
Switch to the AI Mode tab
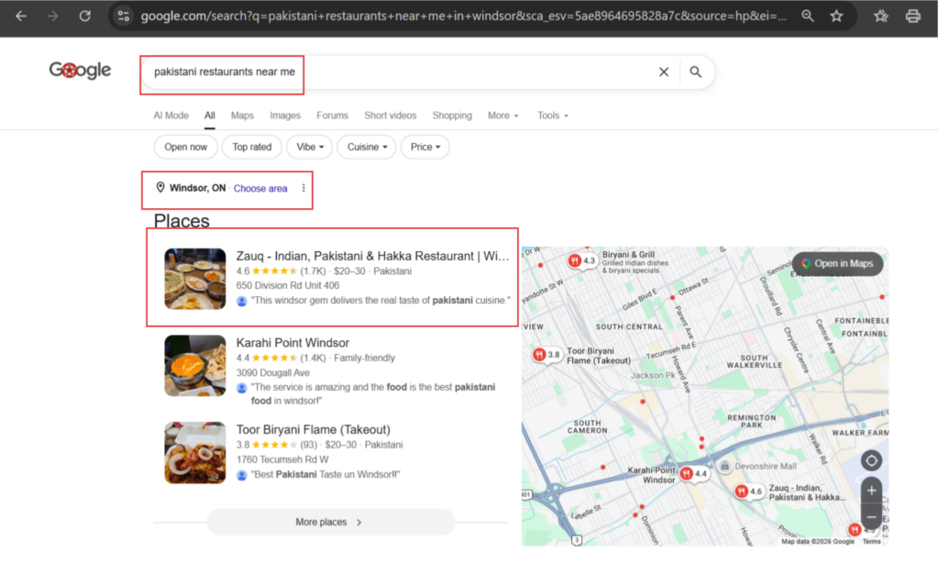pyautogui.click(x=171, y=116)
